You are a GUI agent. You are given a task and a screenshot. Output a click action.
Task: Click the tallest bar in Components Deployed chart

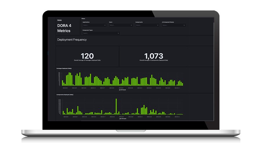[x=116, y=106]
